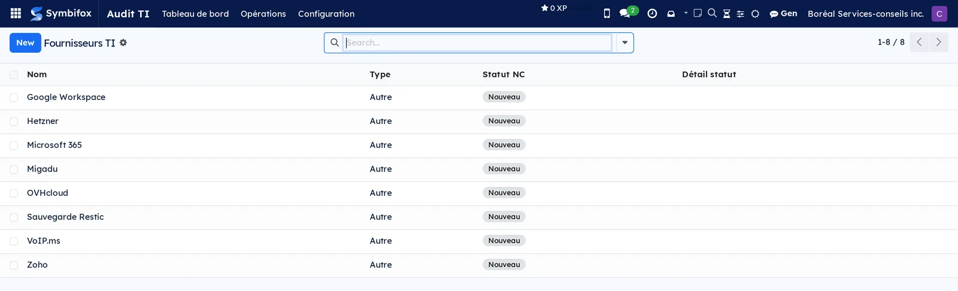The height and width of the screenshot is (291, 958).
Task: Open the Microsoft 365 record
Action: [x=54, y=145]
